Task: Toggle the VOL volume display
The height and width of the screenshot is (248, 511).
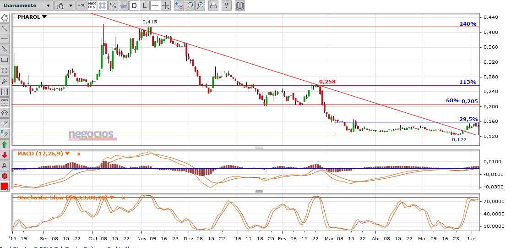Action: 81,6
